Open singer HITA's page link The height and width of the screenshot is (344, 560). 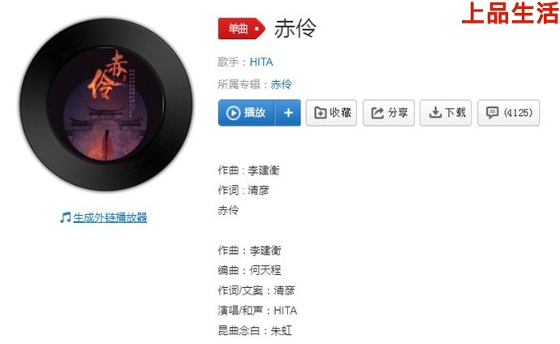[x=261, y=62]
